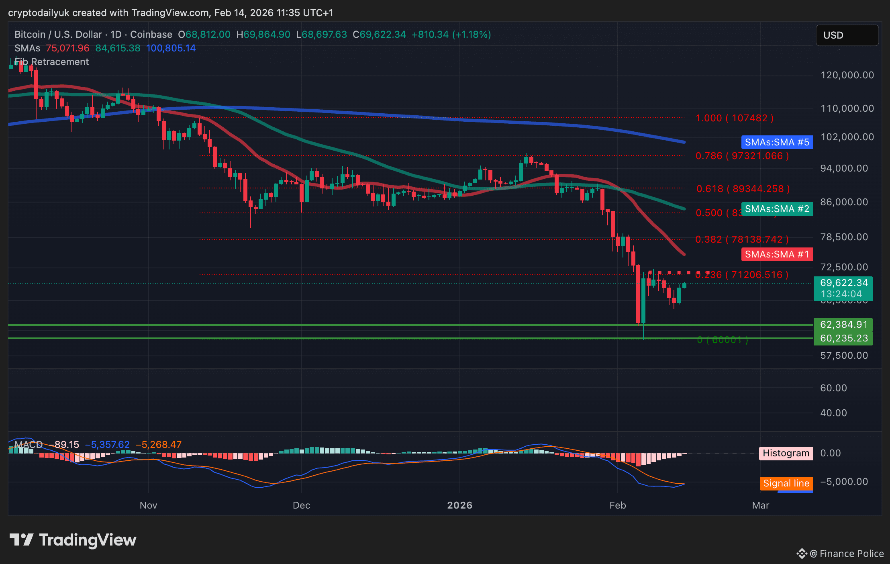Screen dimensions: 890x564
Task: Click the Finance Police watermark icon
Action: 802,554
